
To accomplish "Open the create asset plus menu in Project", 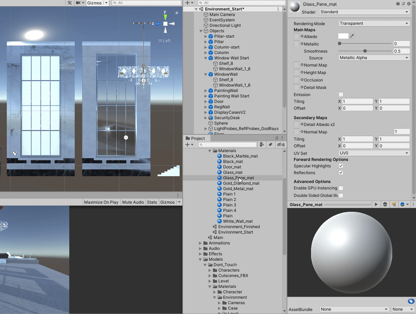I will point(187,144).
